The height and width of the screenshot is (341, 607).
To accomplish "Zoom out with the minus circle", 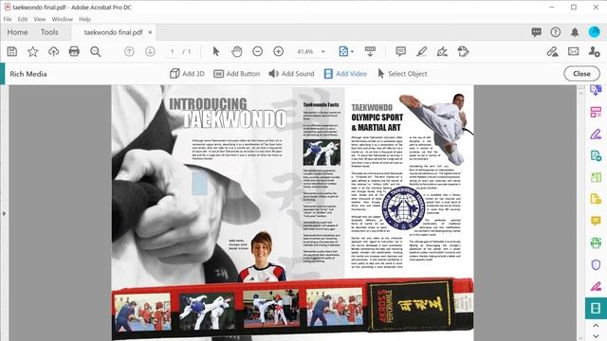I will point(257,51).
